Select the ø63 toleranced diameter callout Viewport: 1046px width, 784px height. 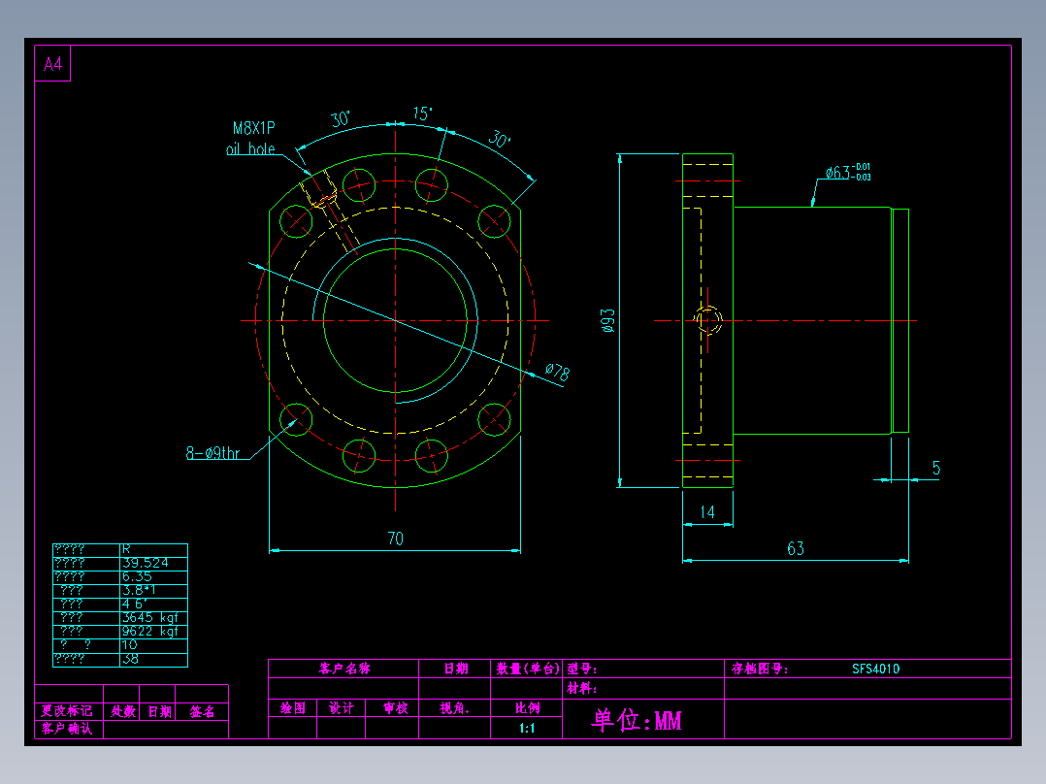(x=847, y=172)
